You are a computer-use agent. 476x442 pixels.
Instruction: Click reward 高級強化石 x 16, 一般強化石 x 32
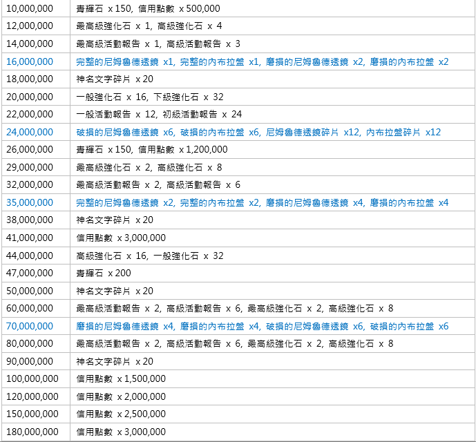(149, 256)
